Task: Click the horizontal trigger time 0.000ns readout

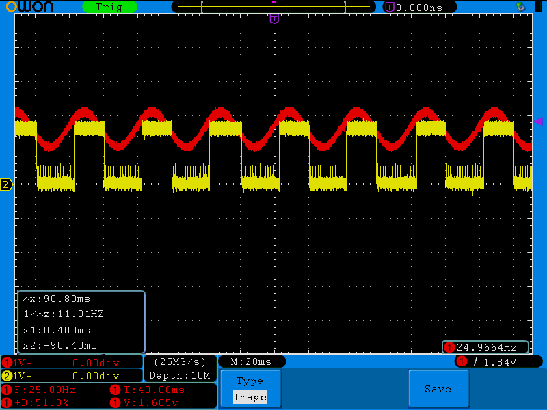Action: [419, 8]
